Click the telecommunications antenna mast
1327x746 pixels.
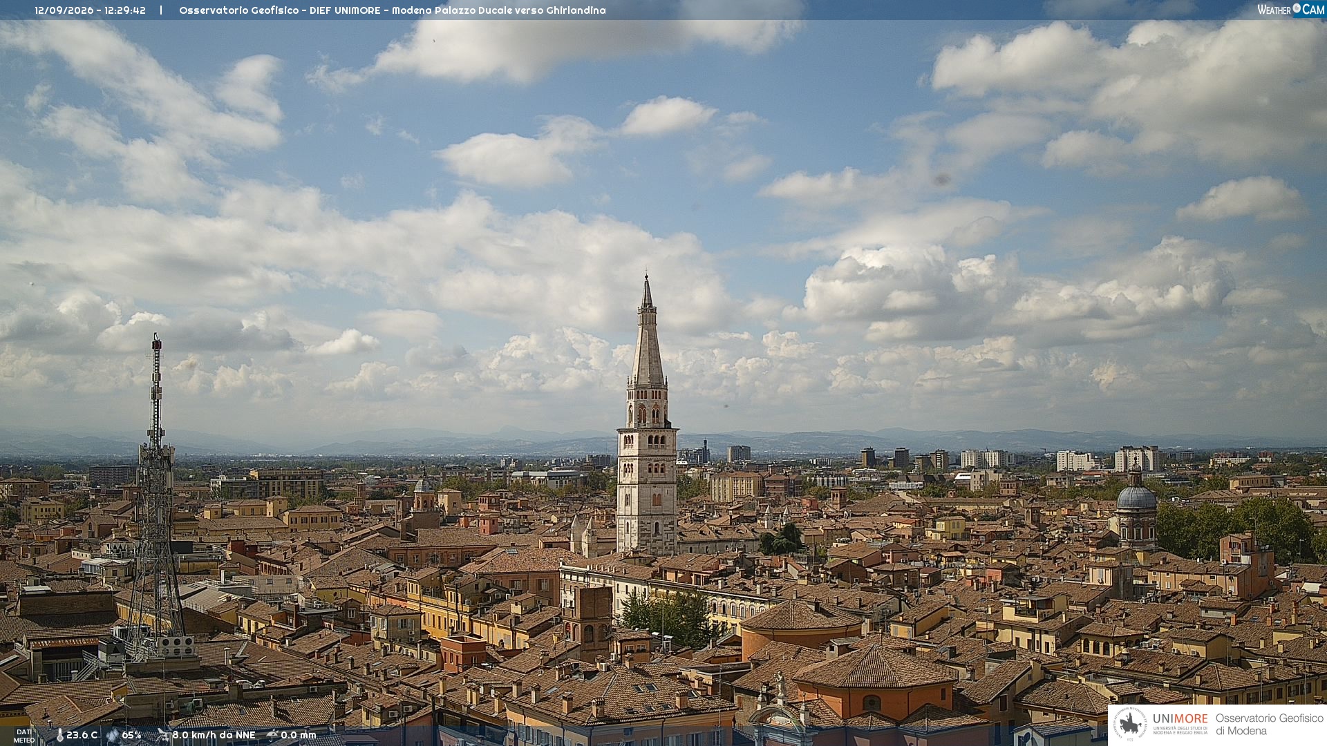pyautogui.click(x=156, y=497)
